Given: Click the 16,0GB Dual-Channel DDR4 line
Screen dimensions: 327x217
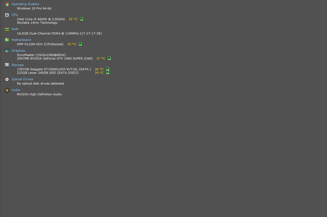Looking at the screenshot, I should pos(59,33).
